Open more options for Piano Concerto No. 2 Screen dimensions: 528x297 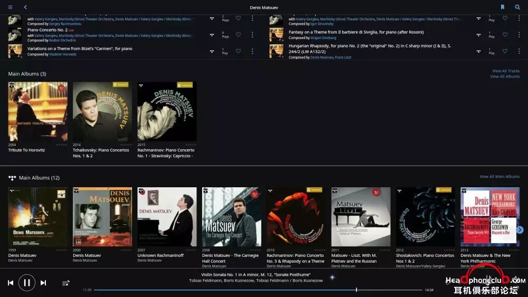point(252,35)
